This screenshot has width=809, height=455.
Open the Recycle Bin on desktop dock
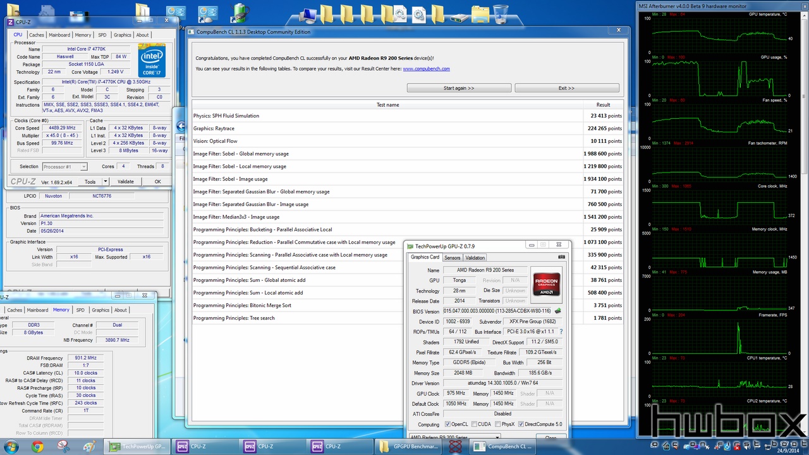[x=500, y=13]
